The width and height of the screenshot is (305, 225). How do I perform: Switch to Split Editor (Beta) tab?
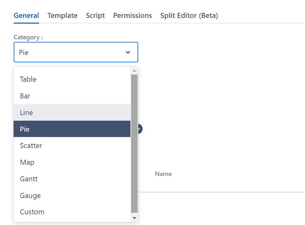tap(189, 15)
